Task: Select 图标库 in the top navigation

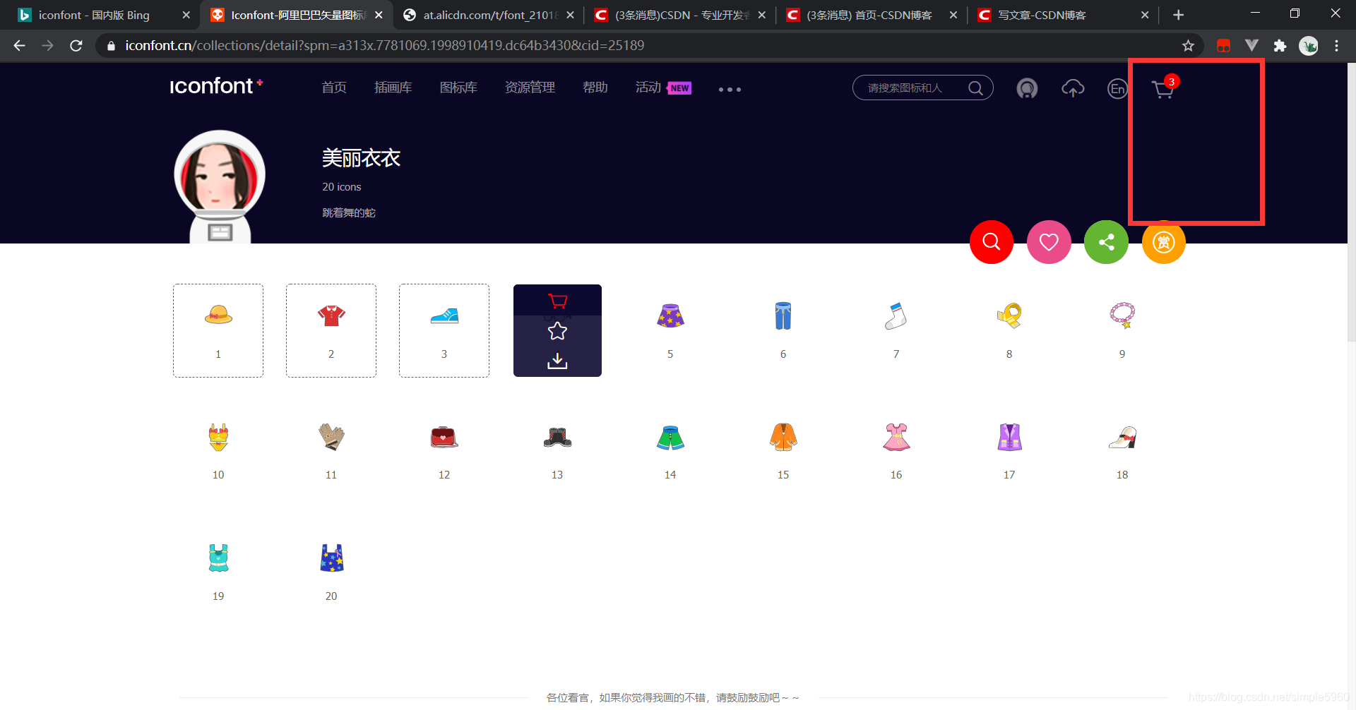Action: click(458, 87)
